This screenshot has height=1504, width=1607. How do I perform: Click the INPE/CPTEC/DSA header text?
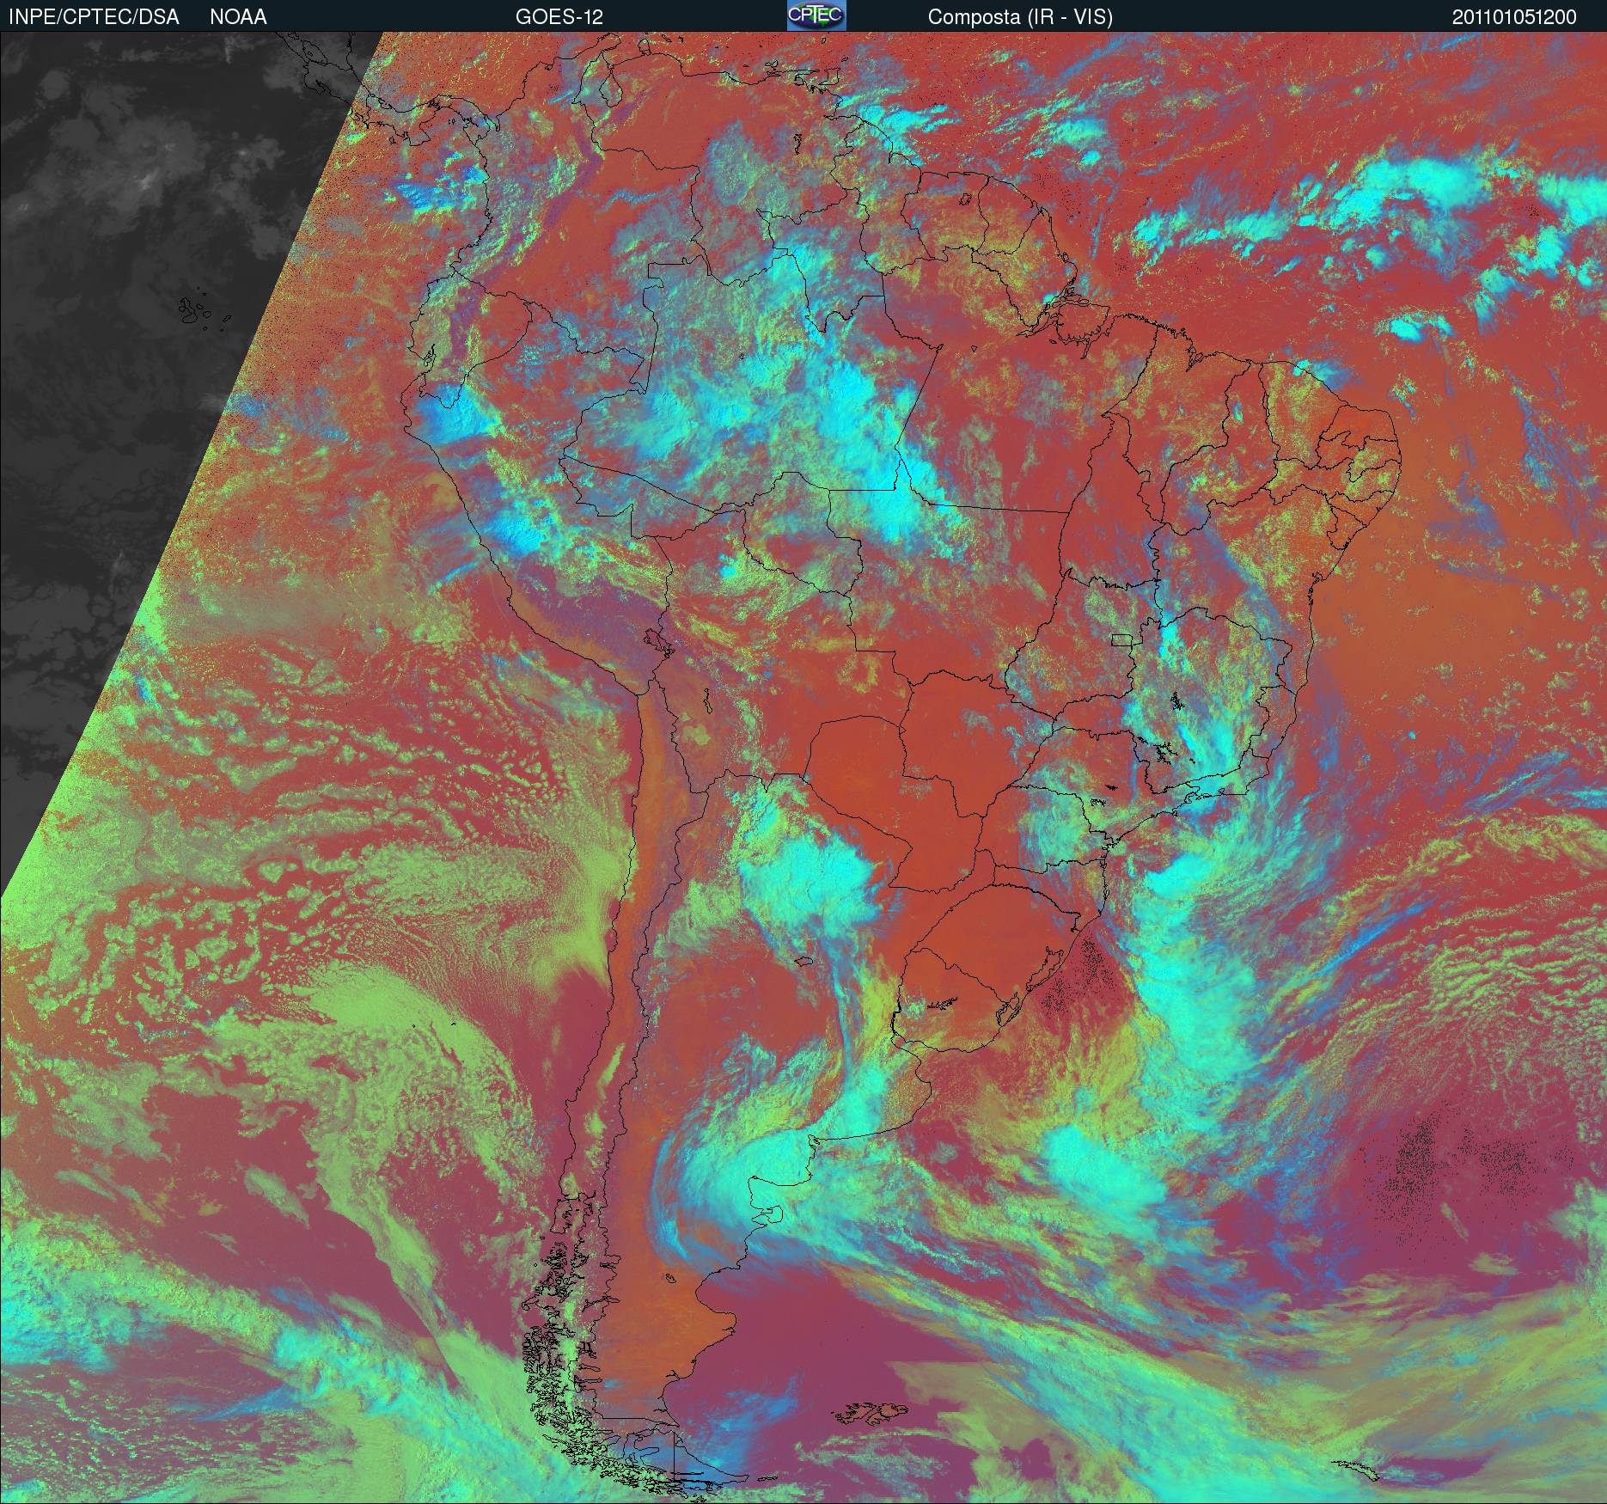pyautogui.click(x=94, y=17)
